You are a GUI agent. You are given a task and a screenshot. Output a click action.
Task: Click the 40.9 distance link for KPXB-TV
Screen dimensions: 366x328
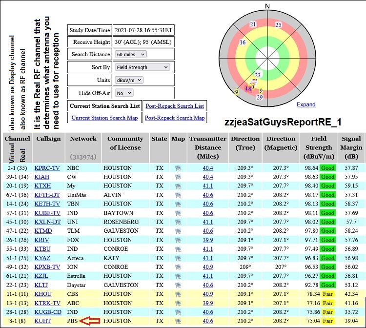click(208, 267)
